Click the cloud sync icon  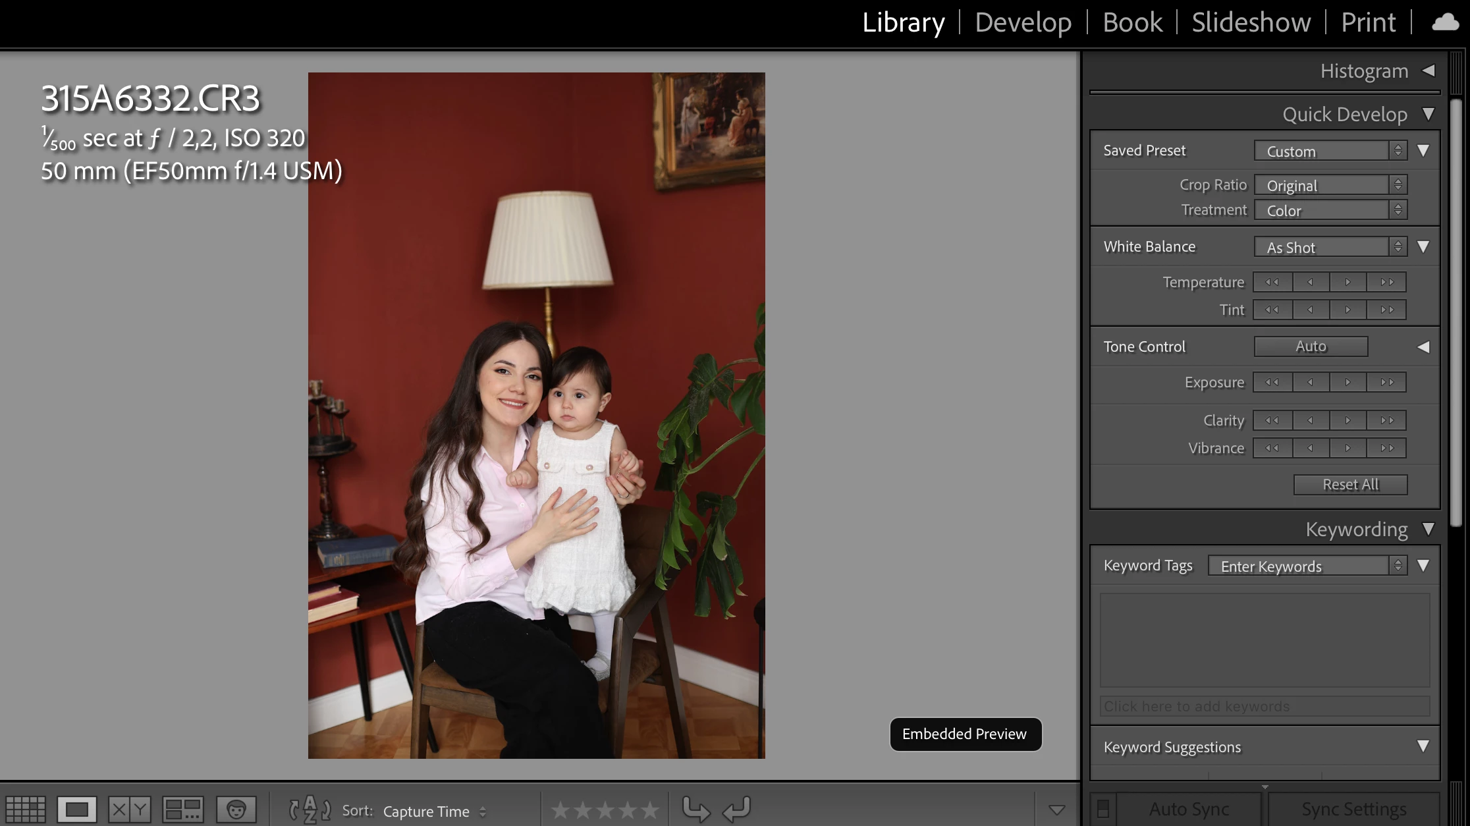tap(1445, 22)
